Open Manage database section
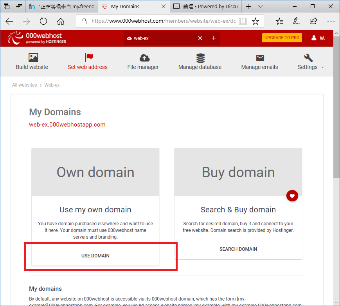 200,62
